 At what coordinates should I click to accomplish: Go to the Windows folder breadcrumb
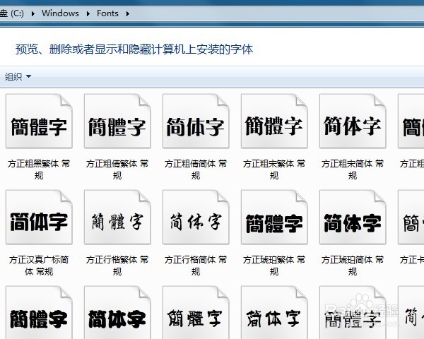point(60,13)
